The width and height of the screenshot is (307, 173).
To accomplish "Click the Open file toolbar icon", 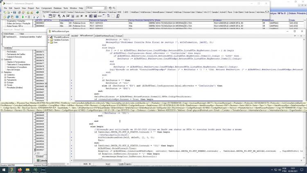I will click(9, 12).
